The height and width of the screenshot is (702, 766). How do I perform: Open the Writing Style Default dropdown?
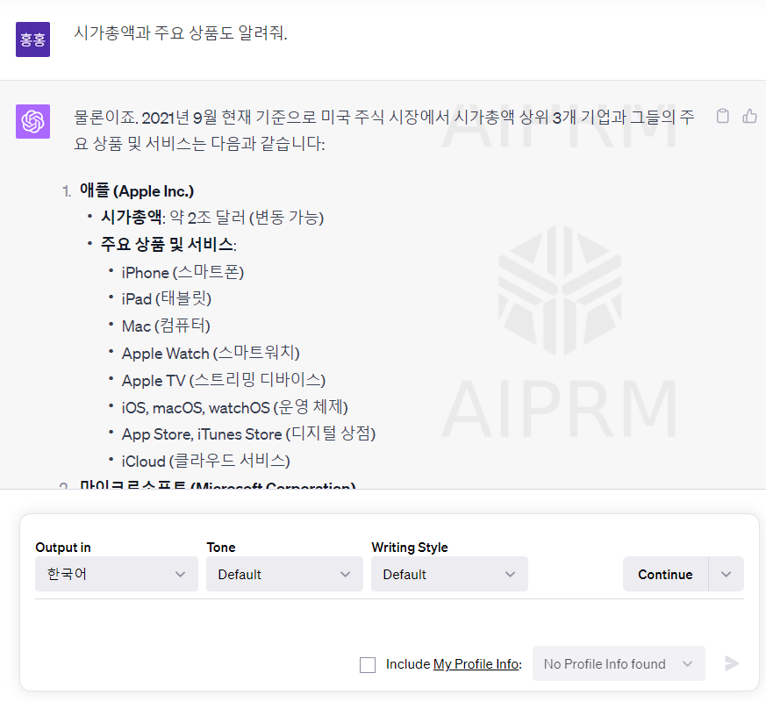(449, 574)
